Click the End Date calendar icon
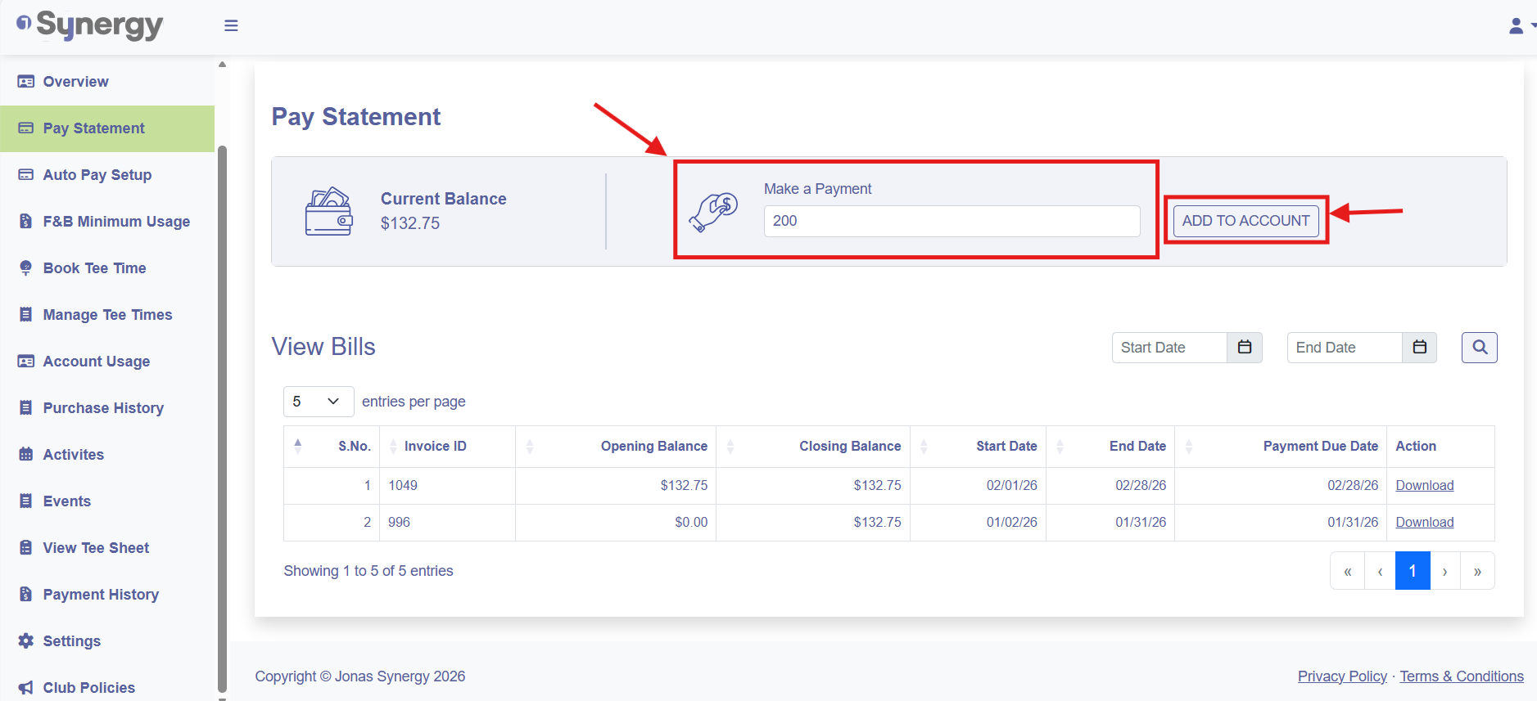Screen dimensions: 1537x701 pyautogui.click(x=1419, y=348)
